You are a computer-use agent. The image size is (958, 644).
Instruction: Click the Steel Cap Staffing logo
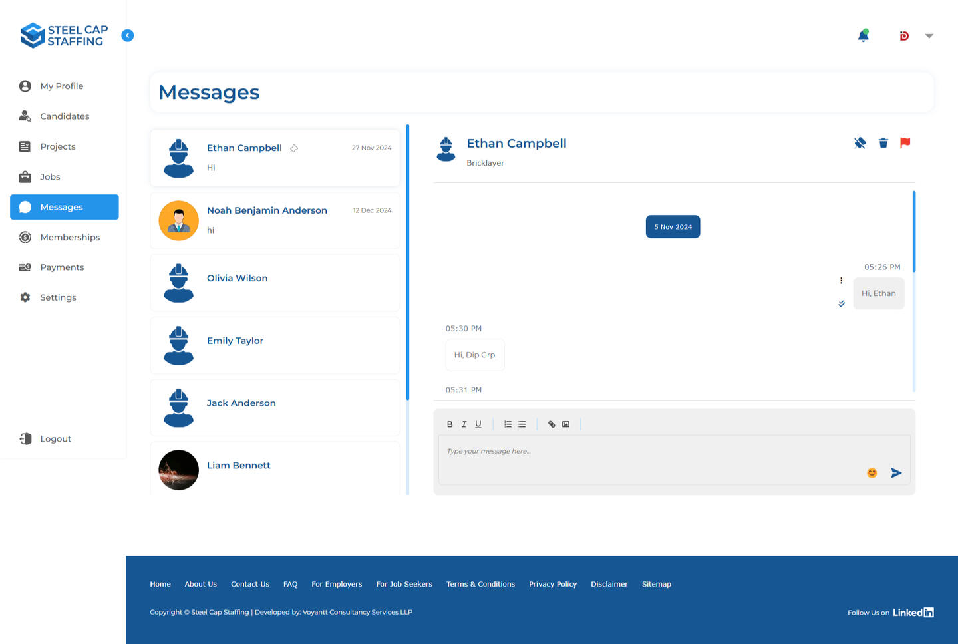[x=64, y=35]
